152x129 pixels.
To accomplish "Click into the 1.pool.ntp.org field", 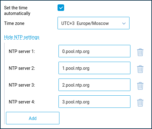I will point(94,68).
